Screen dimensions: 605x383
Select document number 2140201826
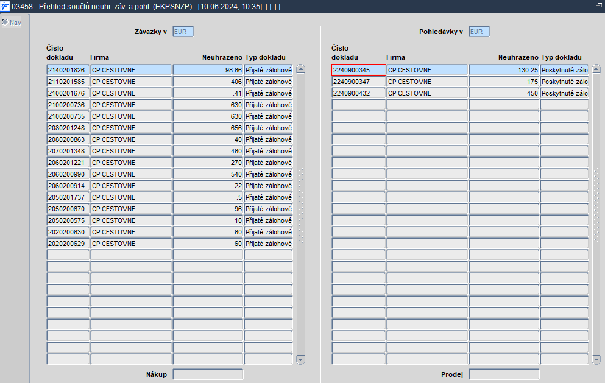point(68,70)
